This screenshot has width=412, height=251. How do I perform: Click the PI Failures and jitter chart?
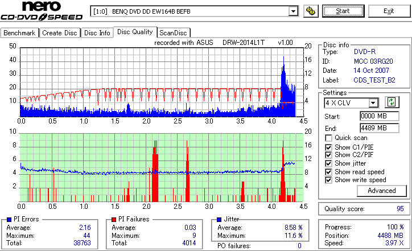coord(162,168)
